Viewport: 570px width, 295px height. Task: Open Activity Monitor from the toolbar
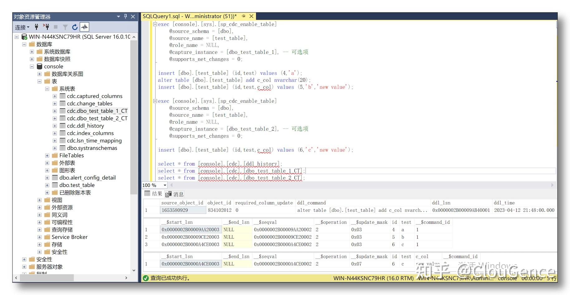[x=84, y=27]
